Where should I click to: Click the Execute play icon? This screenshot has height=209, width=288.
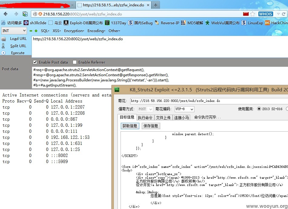(x=3, y=53)
